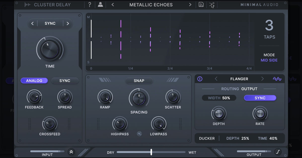Toggle the feedback SYNC button
The height and width of the screenshot is (158, 302).
[65, 81]
